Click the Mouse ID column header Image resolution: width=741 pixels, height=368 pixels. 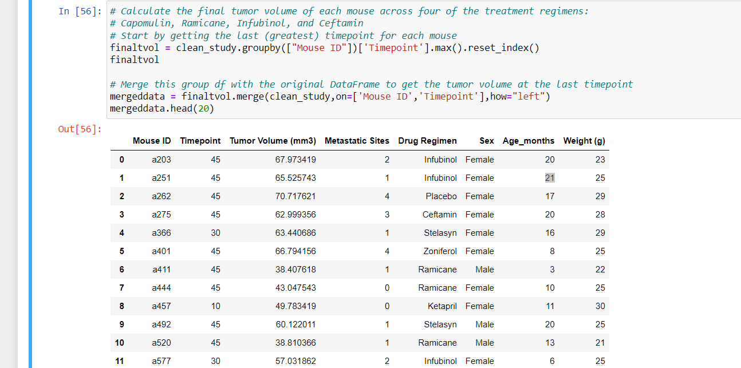pos(152,141)
